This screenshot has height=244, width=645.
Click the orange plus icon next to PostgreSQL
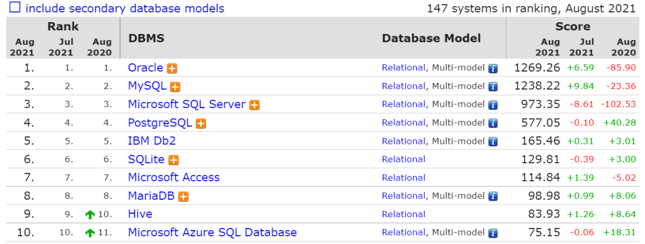click(201, 123)
